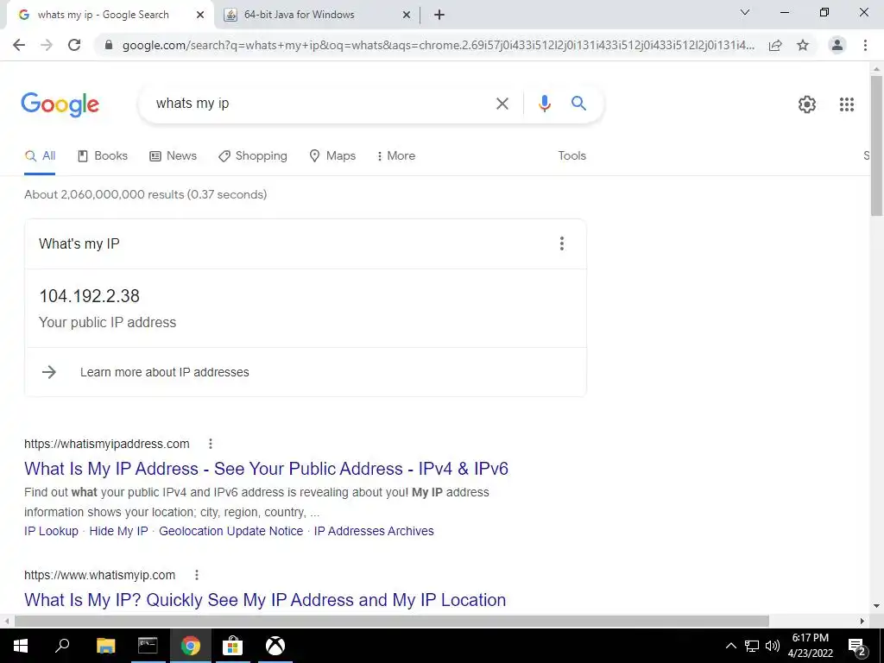Open Google settings gear icon
This screenshot has height=663, width=884.
(x=807, y=104)
